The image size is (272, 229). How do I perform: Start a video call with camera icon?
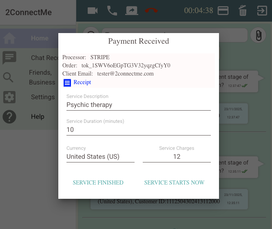(93, 11)
